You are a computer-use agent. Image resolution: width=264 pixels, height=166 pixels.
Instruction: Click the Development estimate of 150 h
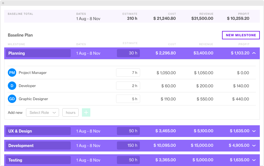[x=128, y=145]
